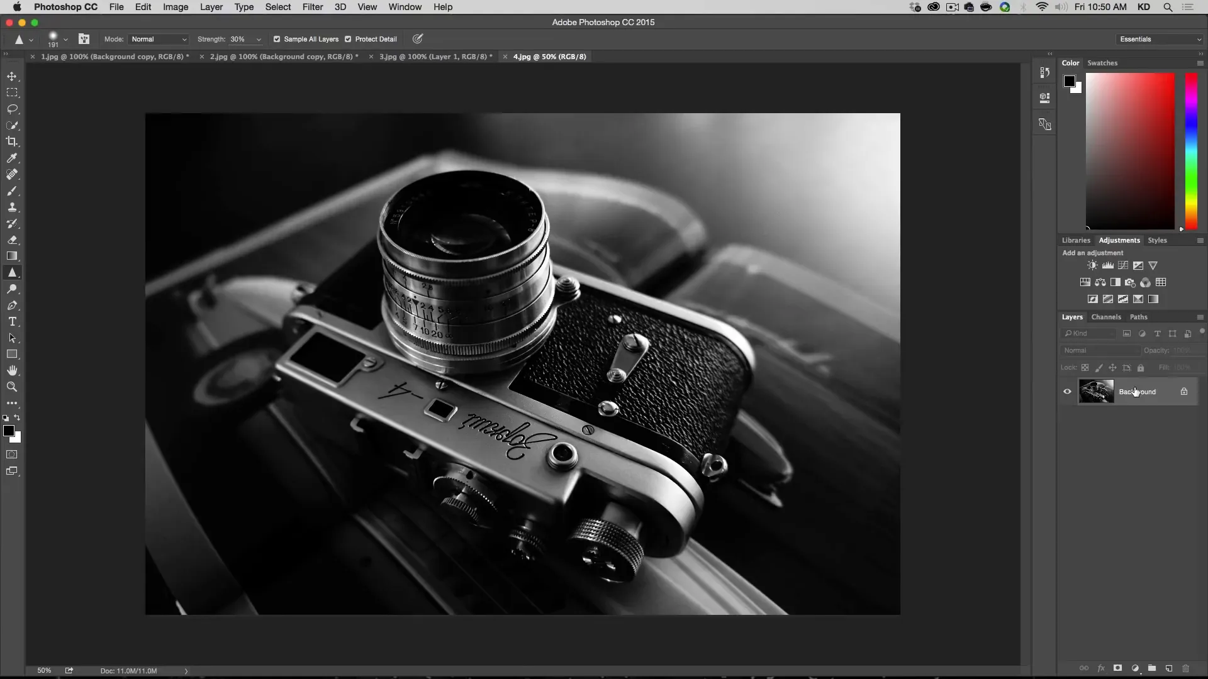Open the Adjustments panel menu
Viewport: 1208px width, 679px height.
point(1200,240)
